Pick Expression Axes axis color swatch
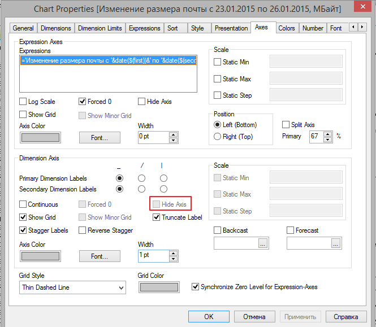The width and height of the screenshot is (376, 327). click(40, 137)
